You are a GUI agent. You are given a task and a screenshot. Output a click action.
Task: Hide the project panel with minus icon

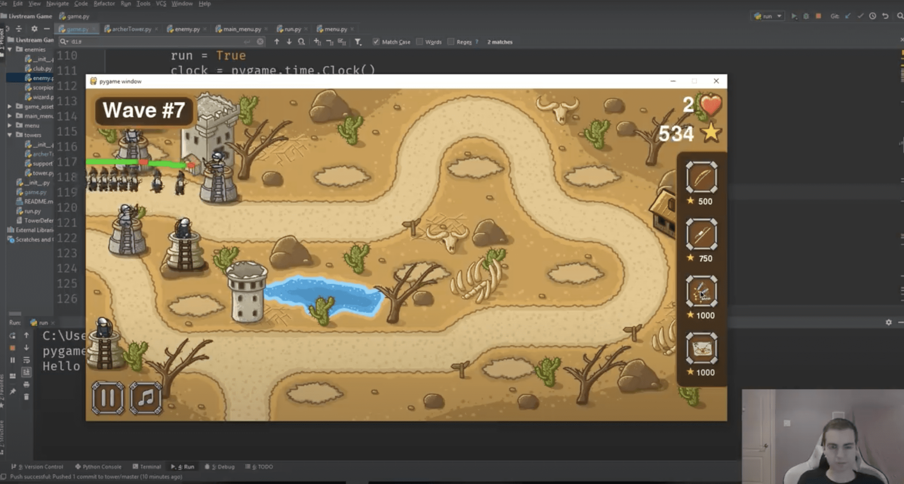[47, 29]
